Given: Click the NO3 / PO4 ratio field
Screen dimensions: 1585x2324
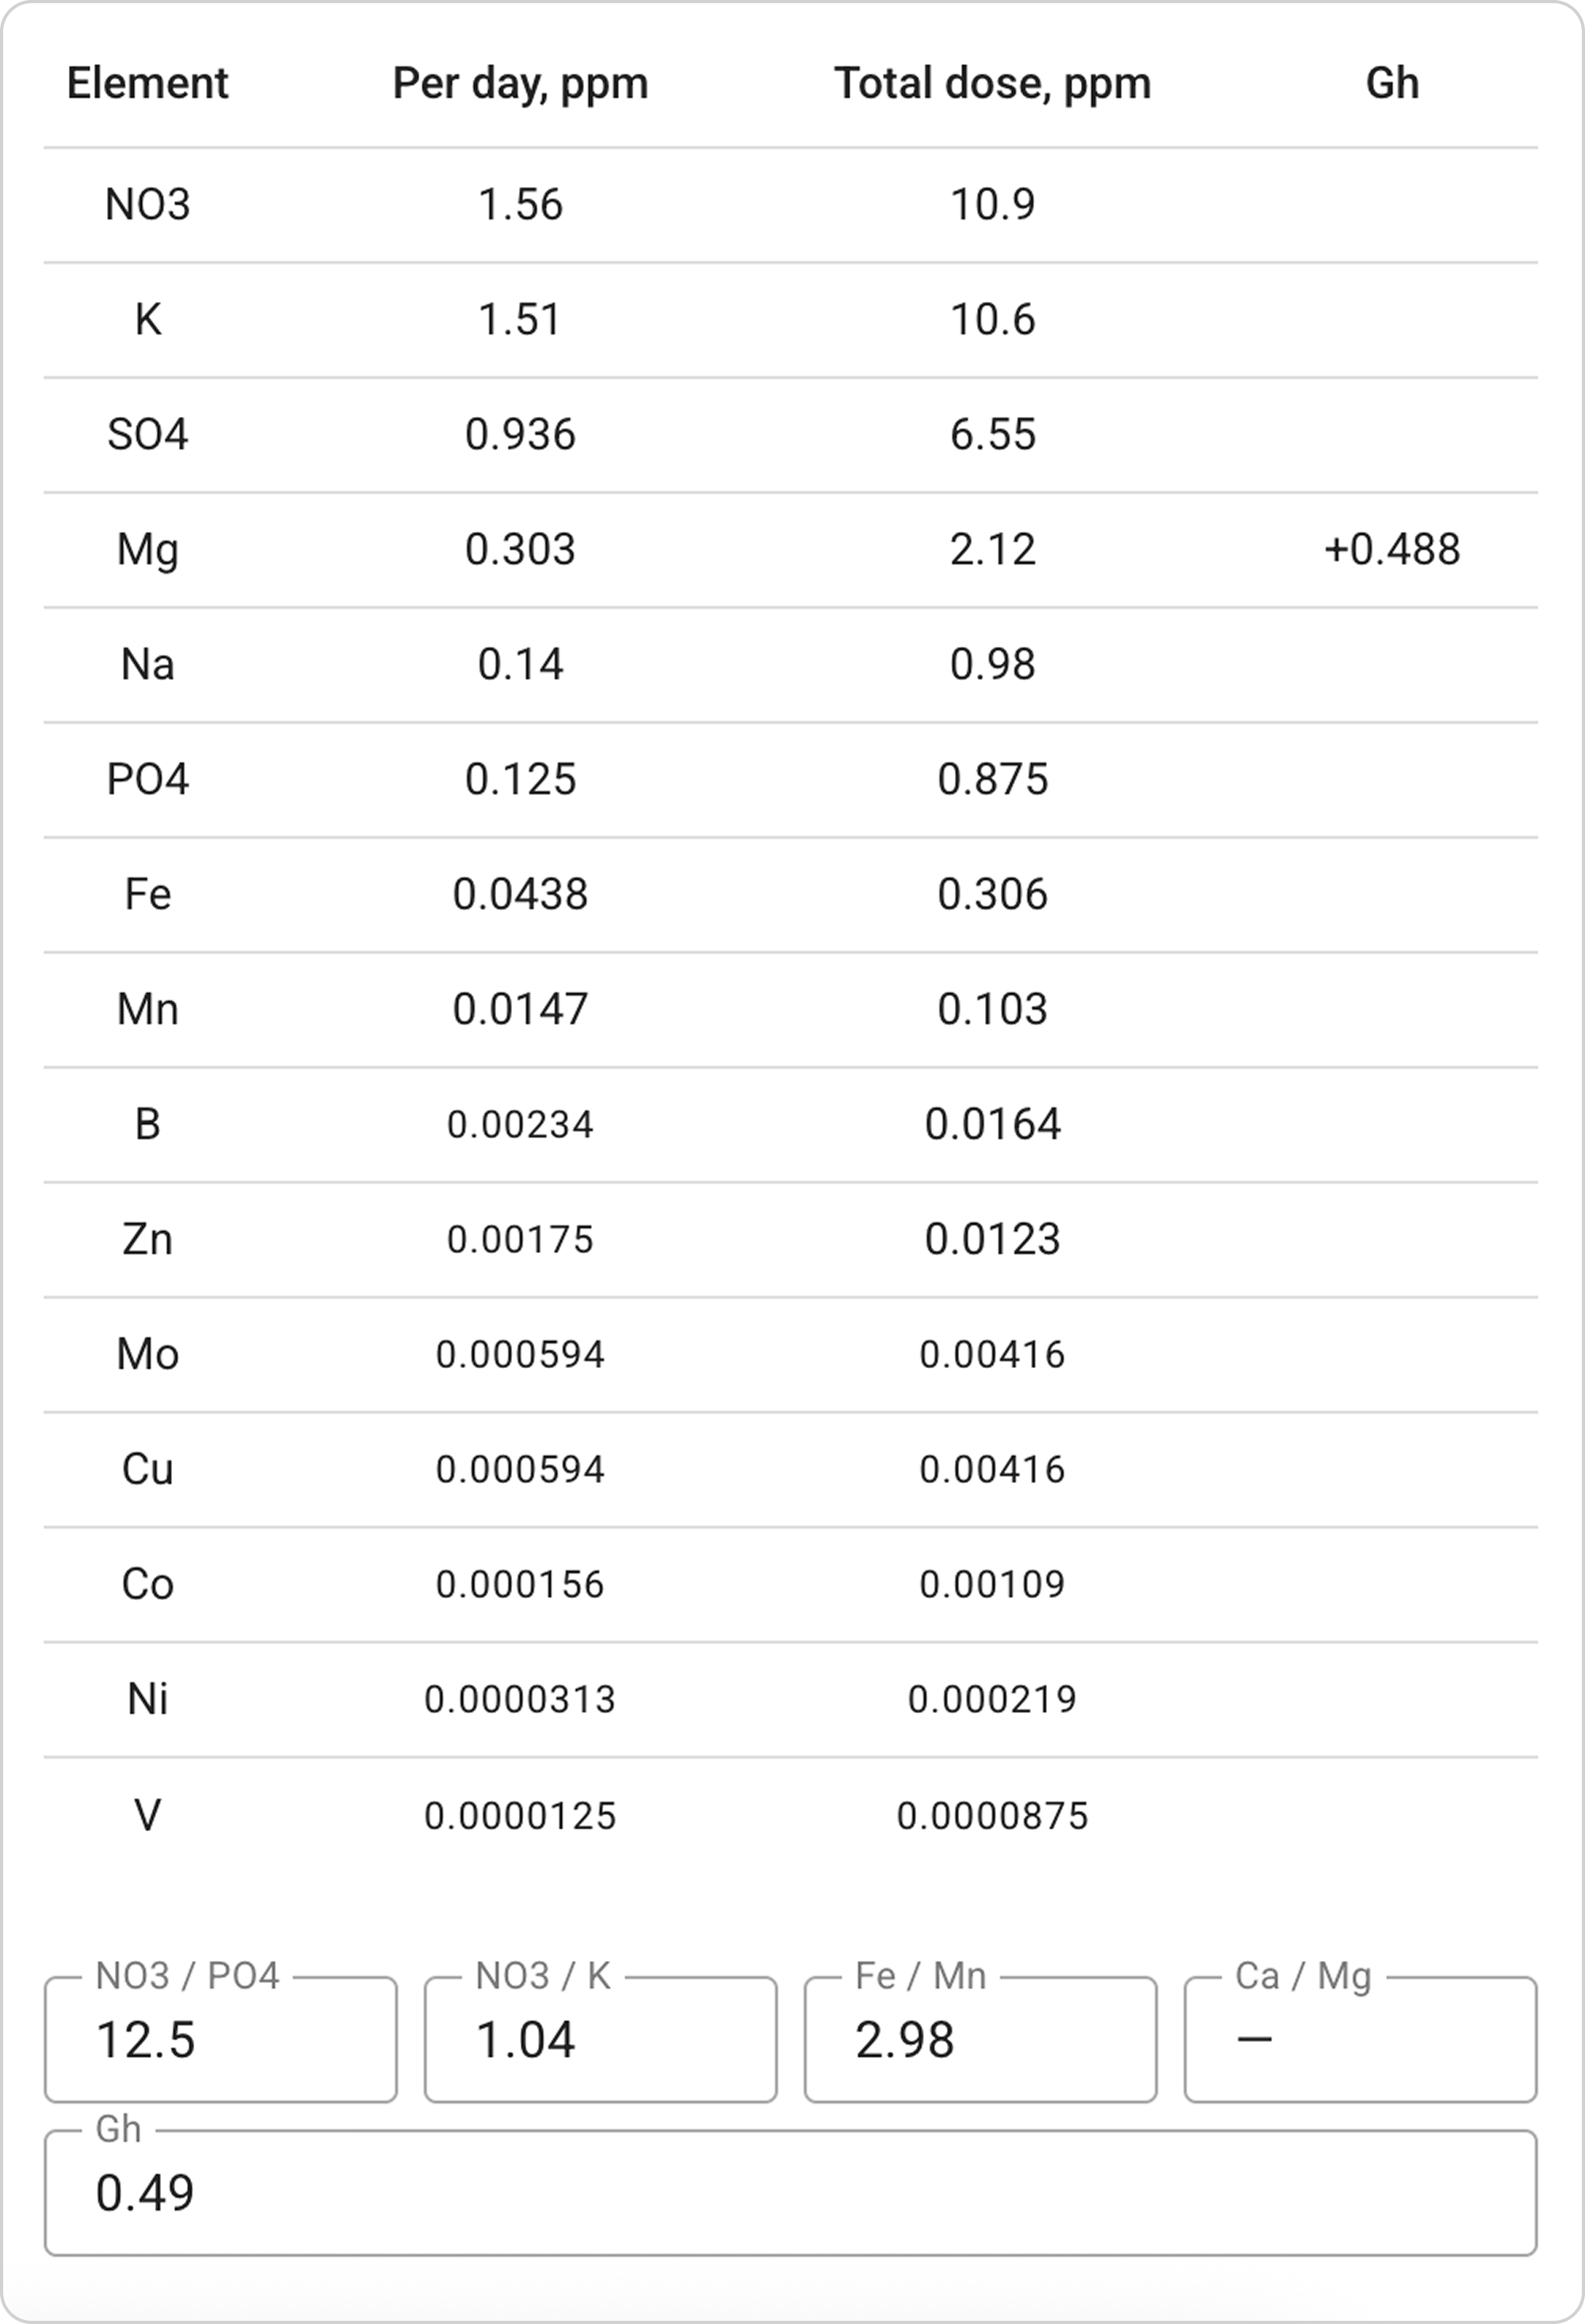Looking at the screenshot, I should 220,2040.
